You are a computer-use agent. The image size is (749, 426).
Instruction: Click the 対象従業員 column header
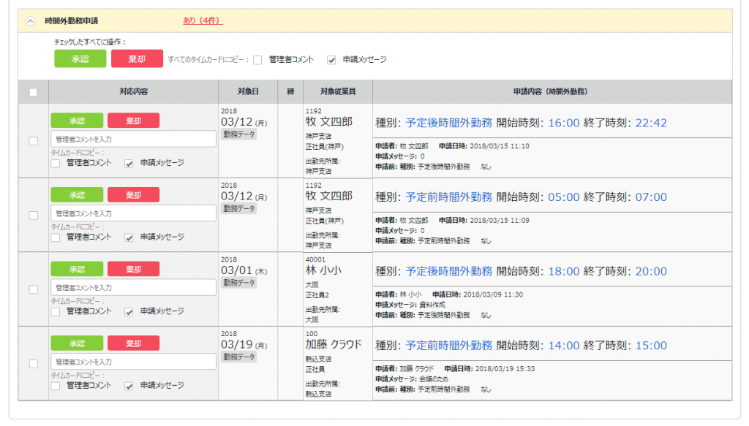338,91
